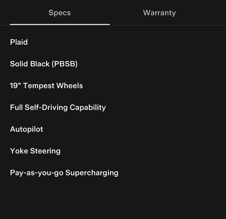
Task: Click the words Solid Black
Action: (x=30, y=64)
